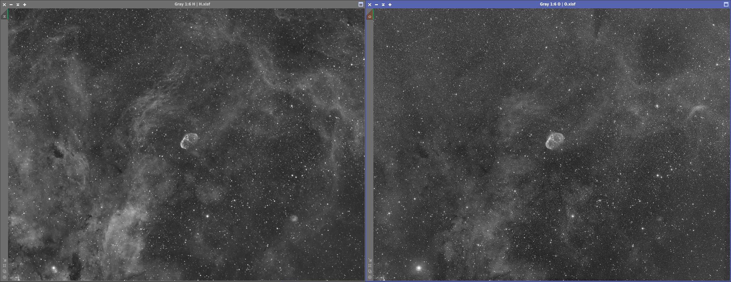Click overlapping squares icon in H window
Viewport: 731px width, 282px height.
coord(5,271)
